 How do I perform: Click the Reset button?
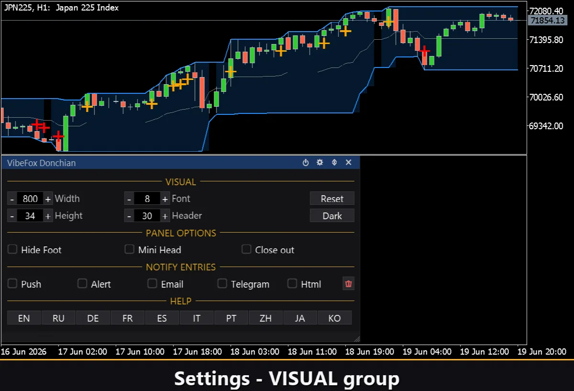pyautogui.click(x=332, y=199)
